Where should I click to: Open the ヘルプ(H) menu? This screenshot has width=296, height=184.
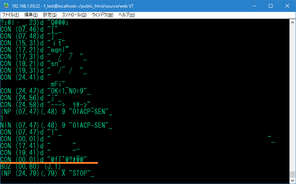point(127,15)
